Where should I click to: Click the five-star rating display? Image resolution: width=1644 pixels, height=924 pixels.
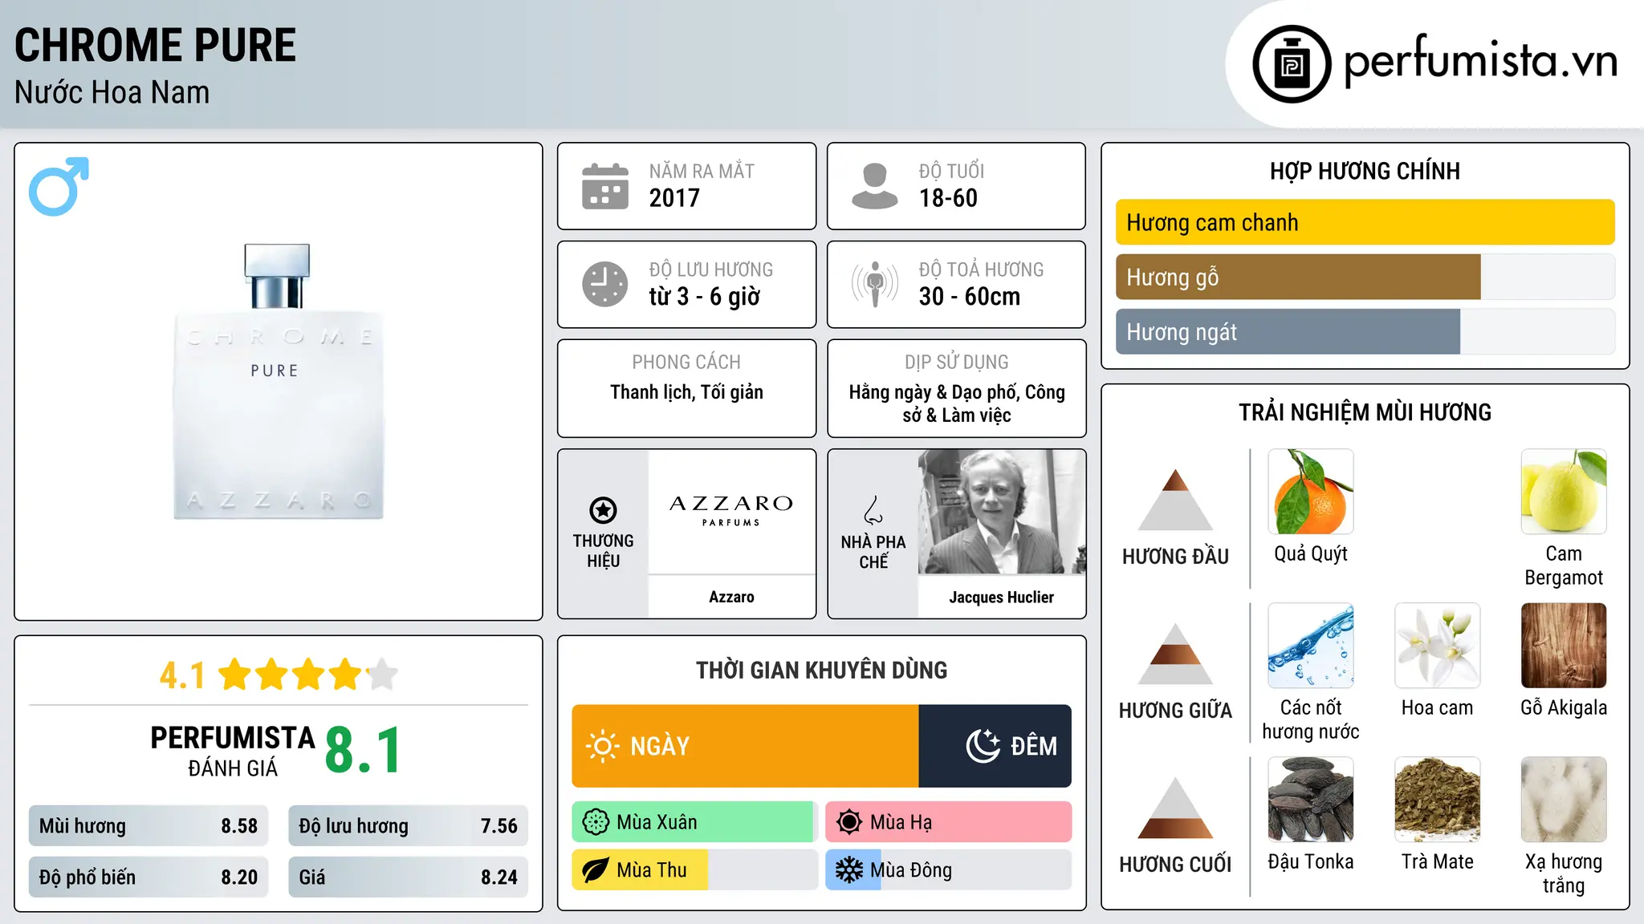click(x=308, y=675)
